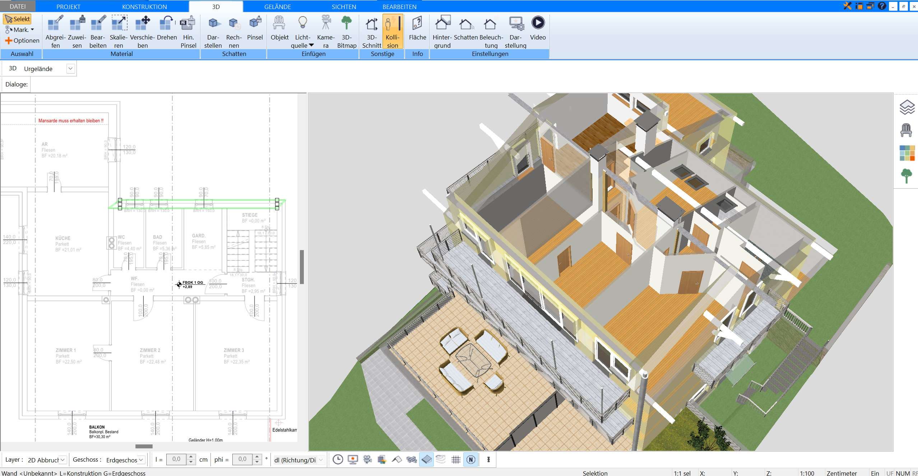This screenshot has height=476, width=918.
Task: Open the plants tree catalog sidebar
Action: click(907, 176)
